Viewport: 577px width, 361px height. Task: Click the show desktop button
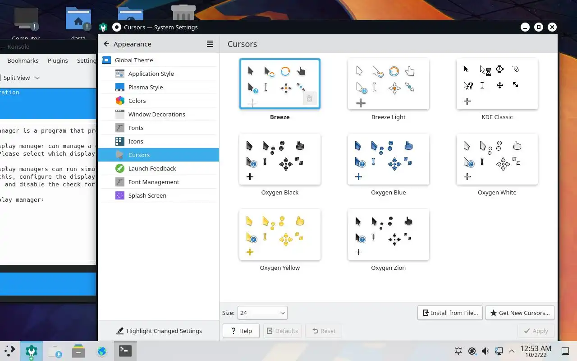point(565,351)
